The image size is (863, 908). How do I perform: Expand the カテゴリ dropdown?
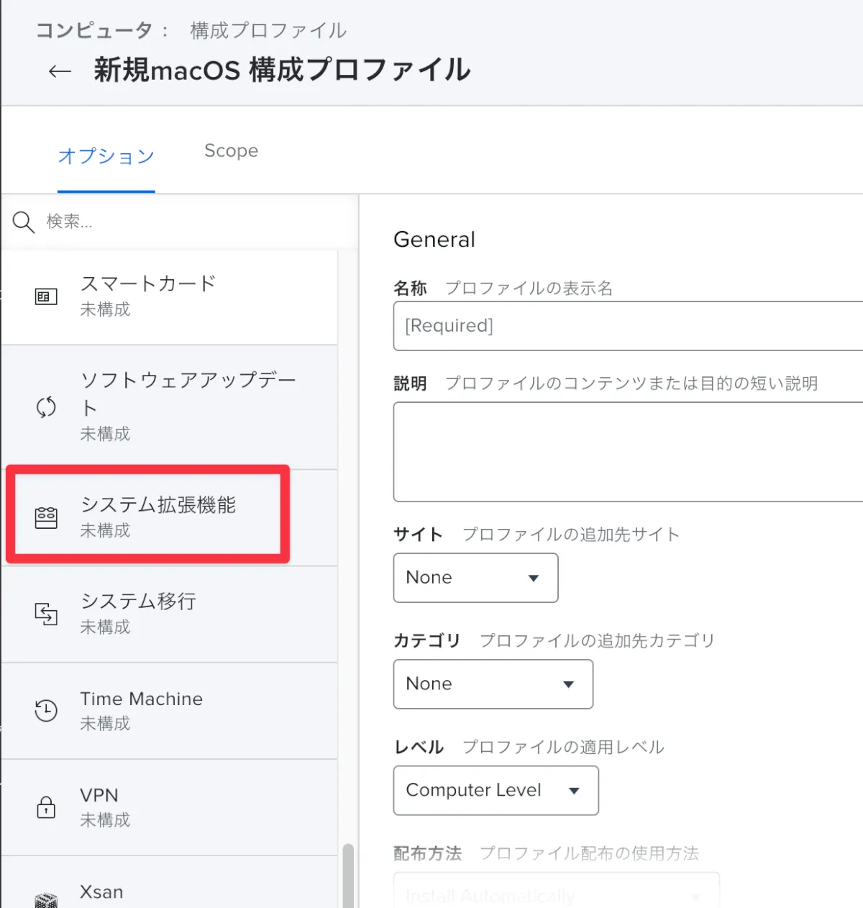pos(493,684)
